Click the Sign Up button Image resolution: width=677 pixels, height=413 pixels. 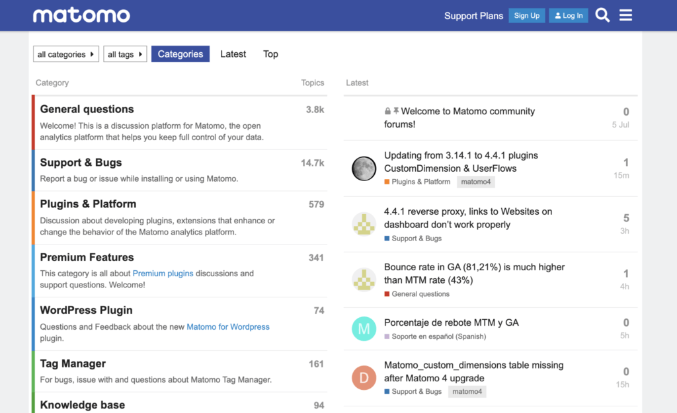coord(527,15)
